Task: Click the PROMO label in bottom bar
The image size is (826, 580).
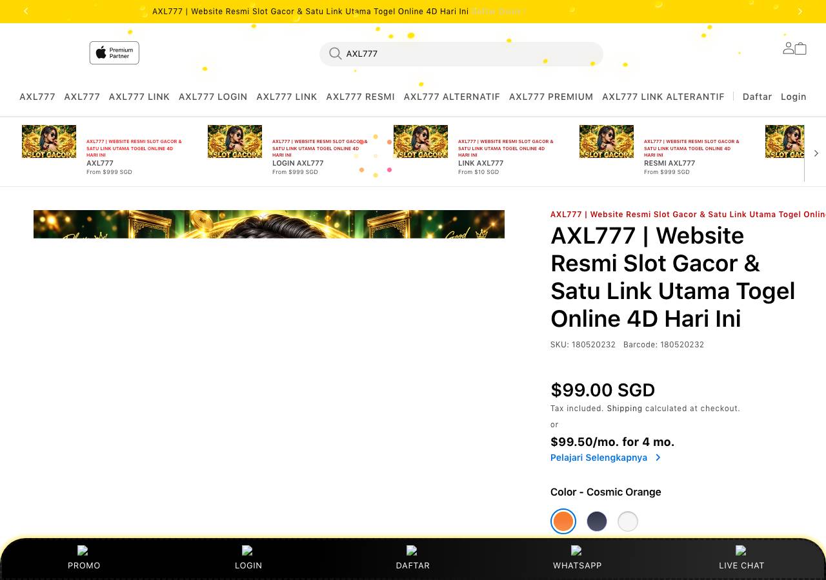Action: coord(84,565)
